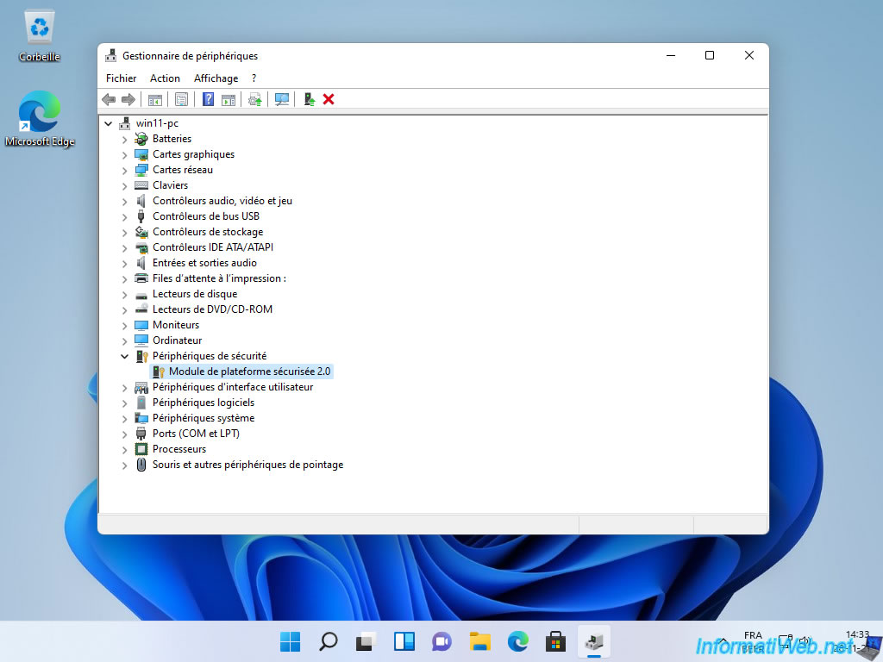Screen dimensions: 883x662
Task: Click the Souris mouse device icon
Action: coord(141,465)
